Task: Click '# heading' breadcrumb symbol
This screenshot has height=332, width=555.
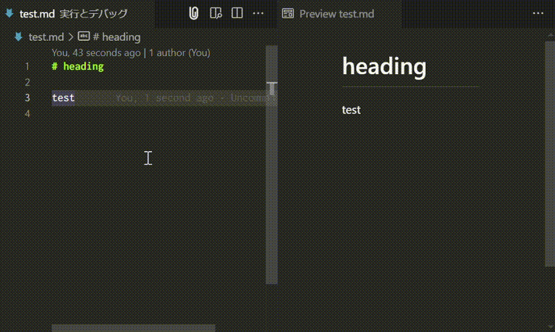Action: pyautogui.click(x=117, y=37)
